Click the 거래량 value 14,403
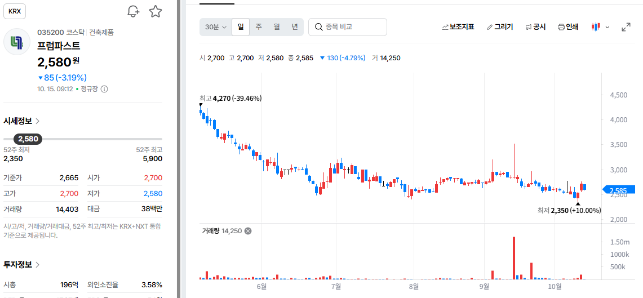643x298 pixels. tap(67, 209)
